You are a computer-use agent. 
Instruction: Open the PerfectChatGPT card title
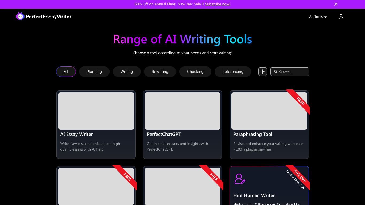164,134
